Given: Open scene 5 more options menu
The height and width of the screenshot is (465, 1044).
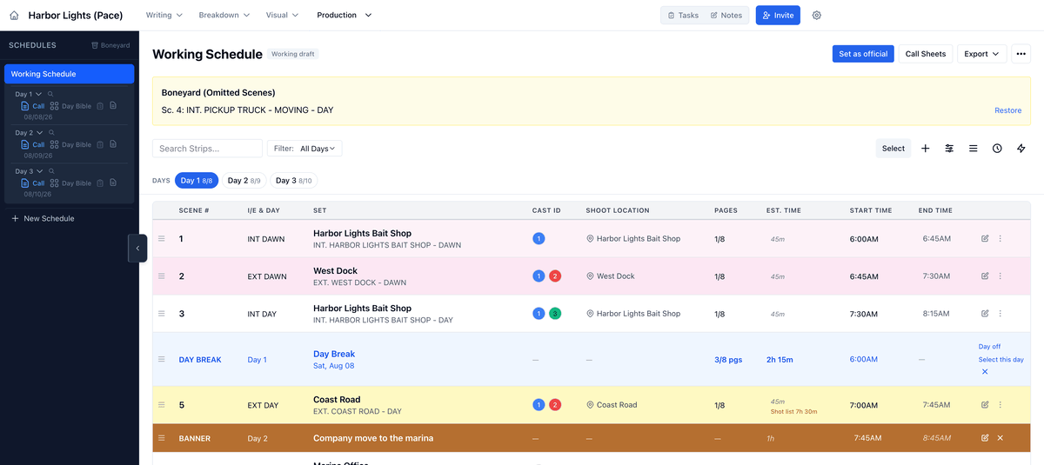Looking at the screenshot, I should click(1000, 404).
